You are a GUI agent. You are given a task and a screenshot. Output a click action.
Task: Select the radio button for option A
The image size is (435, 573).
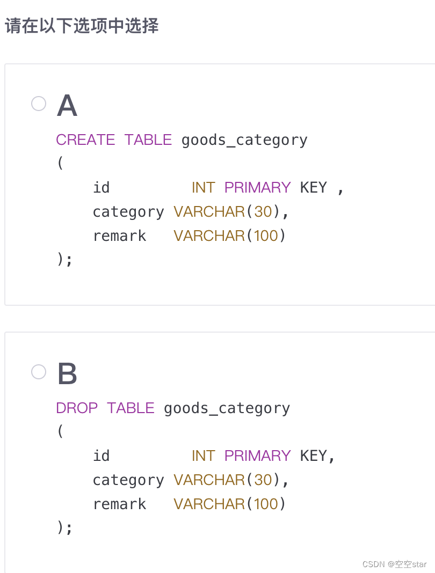pos(39,104)
